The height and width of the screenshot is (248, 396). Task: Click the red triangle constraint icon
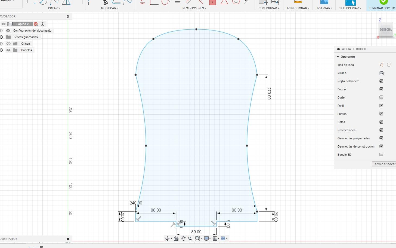(224, 2)
